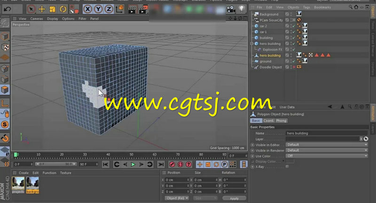Open the Size mode dropdown
This screenshot has width=376, height=203.
(x=205, y=198)
